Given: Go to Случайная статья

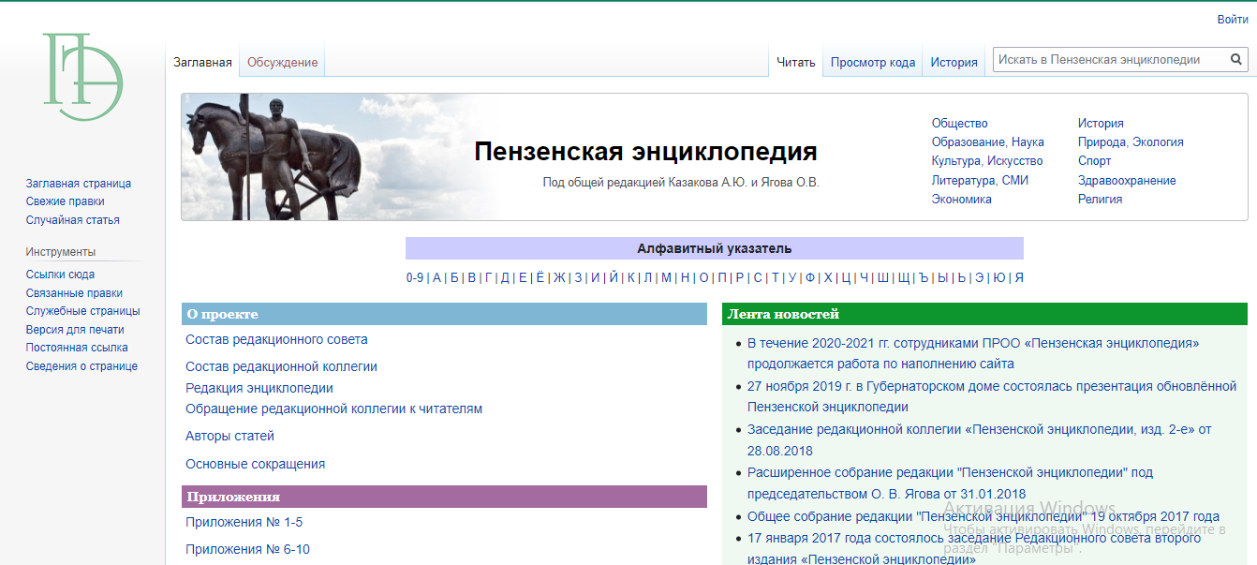Looking at the screenshot, I should [73, 220].
